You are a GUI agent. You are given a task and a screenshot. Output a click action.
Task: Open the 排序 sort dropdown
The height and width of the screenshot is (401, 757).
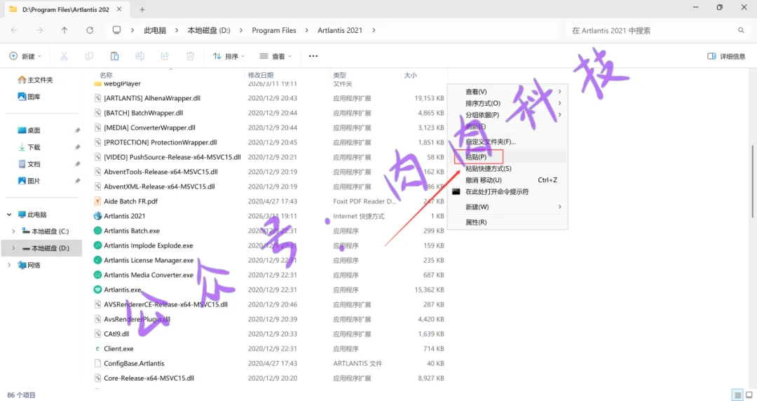(x=229, y=56)
